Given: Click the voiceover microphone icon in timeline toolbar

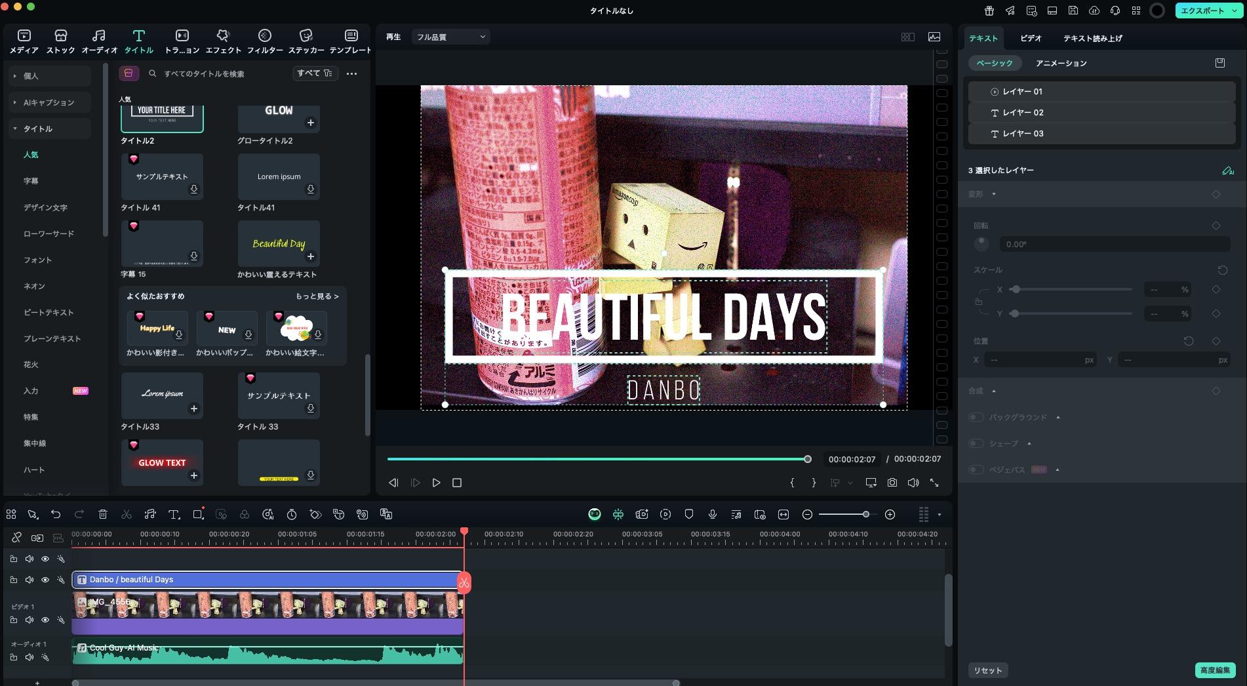Looking at the screenshot, I should click(x=713, y=514).
